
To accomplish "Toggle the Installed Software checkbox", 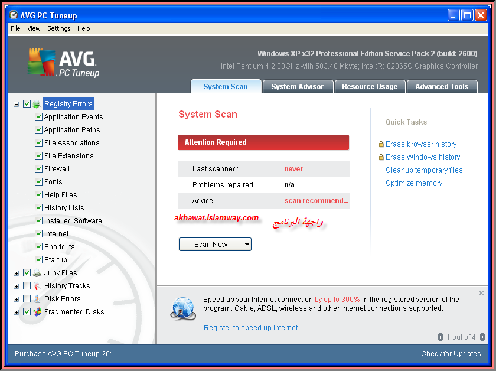I will tap(38, 220).
